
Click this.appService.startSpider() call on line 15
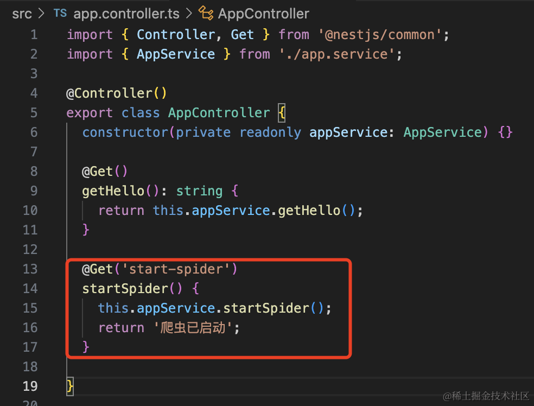point(211,308)
